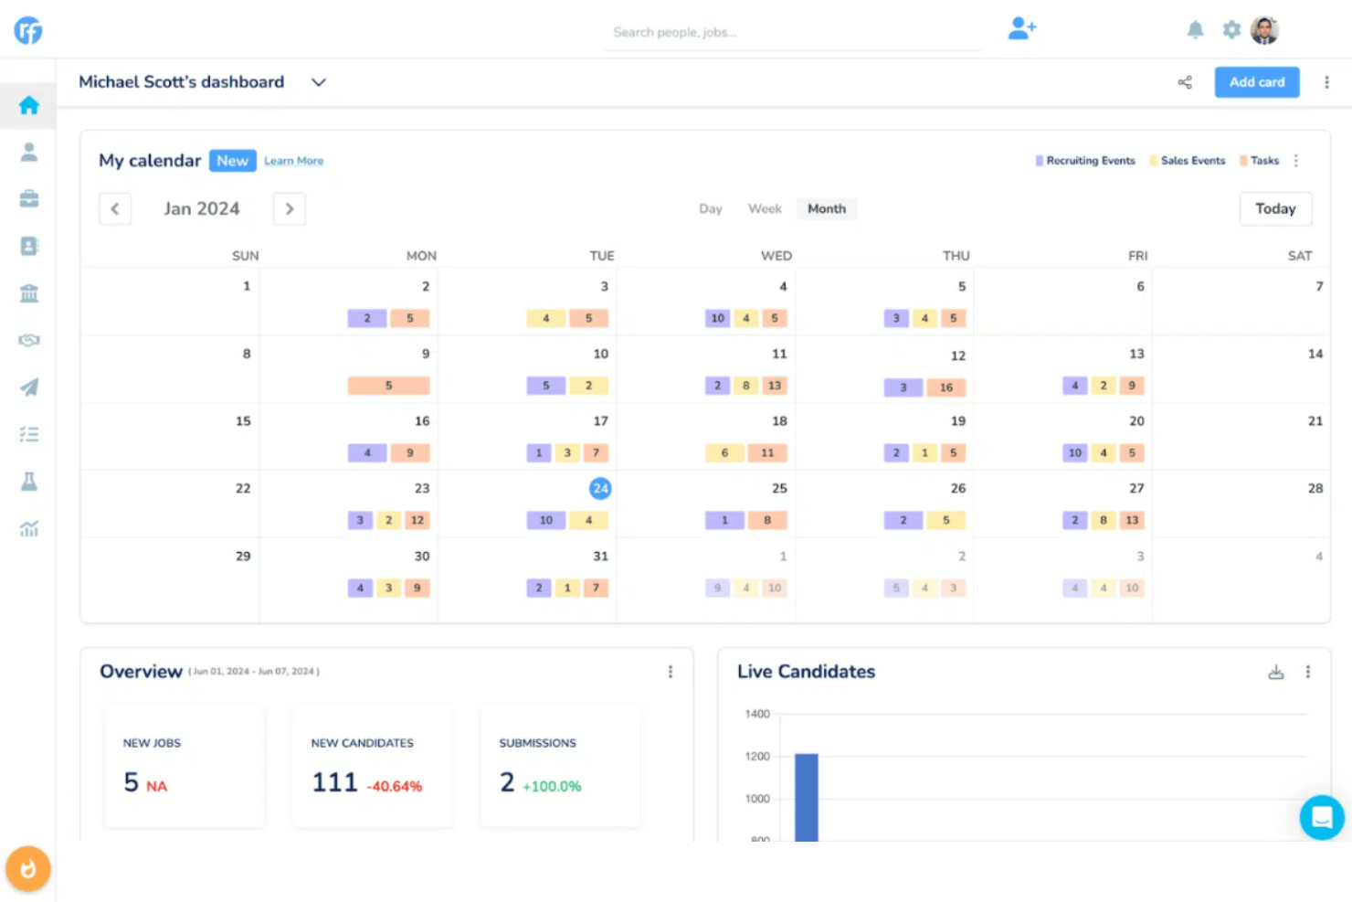The height and width of the screenshot is (902, 1352).
Task: Click the add person icon
Action: pos(1021,29)
